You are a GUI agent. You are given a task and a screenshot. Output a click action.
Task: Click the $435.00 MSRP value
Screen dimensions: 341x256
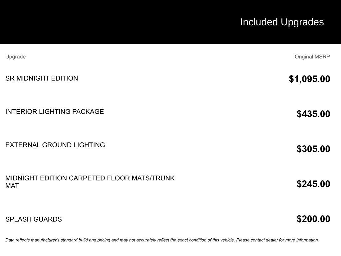coord(313,114)
